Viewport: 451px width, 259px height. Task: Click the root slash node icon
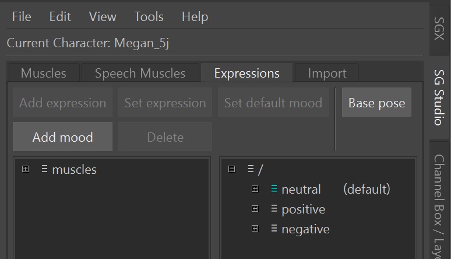pyautogui.click(x=251, y=169)
